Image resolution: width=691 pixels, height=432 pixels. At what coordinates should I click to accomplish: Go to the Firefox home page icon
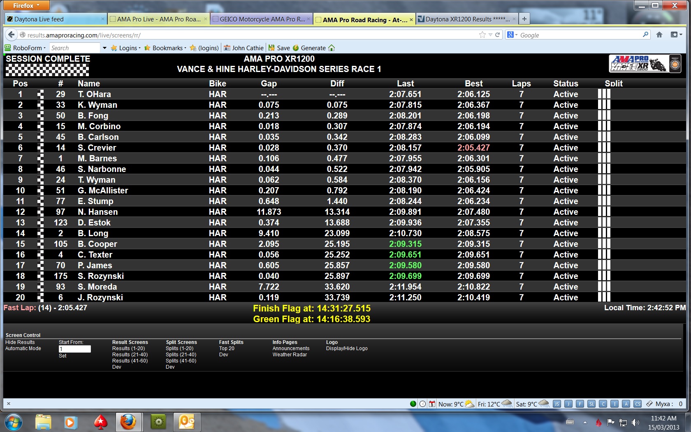659,35
